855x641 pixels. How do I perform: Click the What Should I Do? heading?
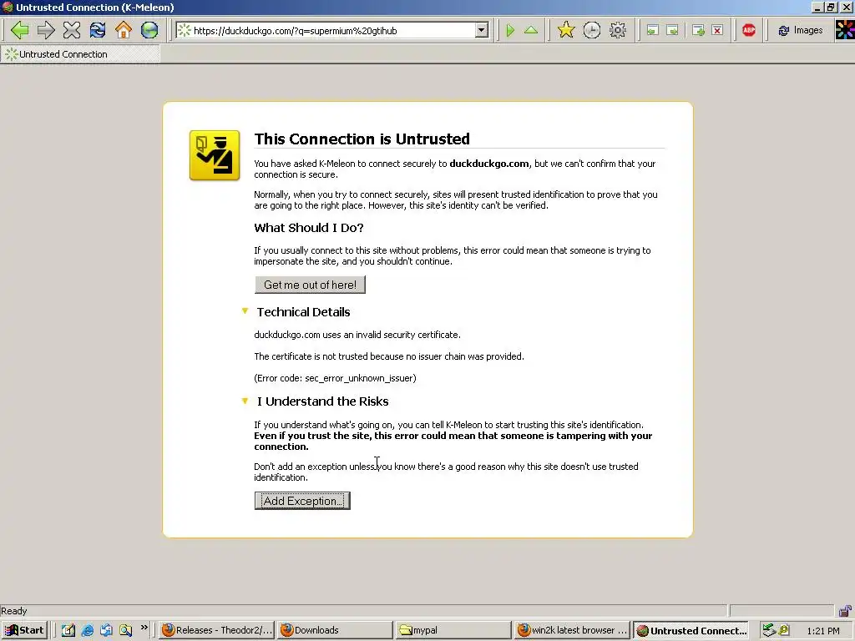click(x=309, y=228)
